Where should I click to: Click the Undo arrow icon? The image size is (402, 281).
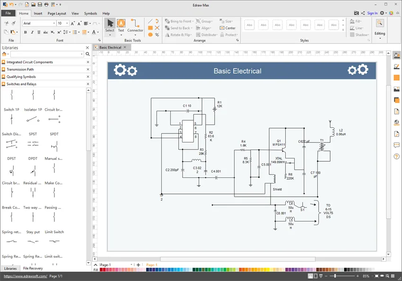click(11, 4)
